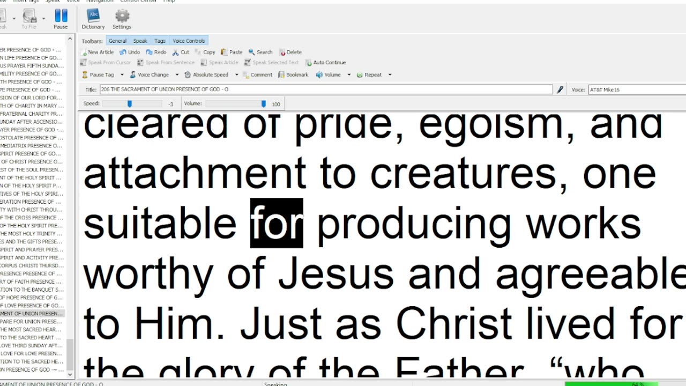Insert a Voice Change tag

[x=149, y=75]
